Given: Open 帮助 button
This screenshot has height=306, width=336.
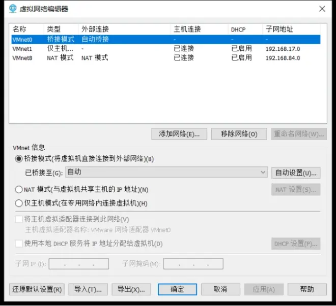Looking at the screenshot, I should click(307, 289).
